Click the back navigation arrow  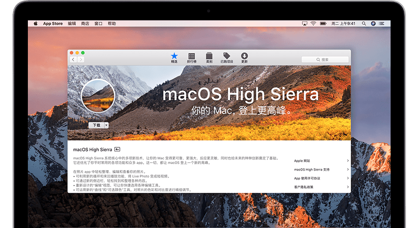point(73,59)
